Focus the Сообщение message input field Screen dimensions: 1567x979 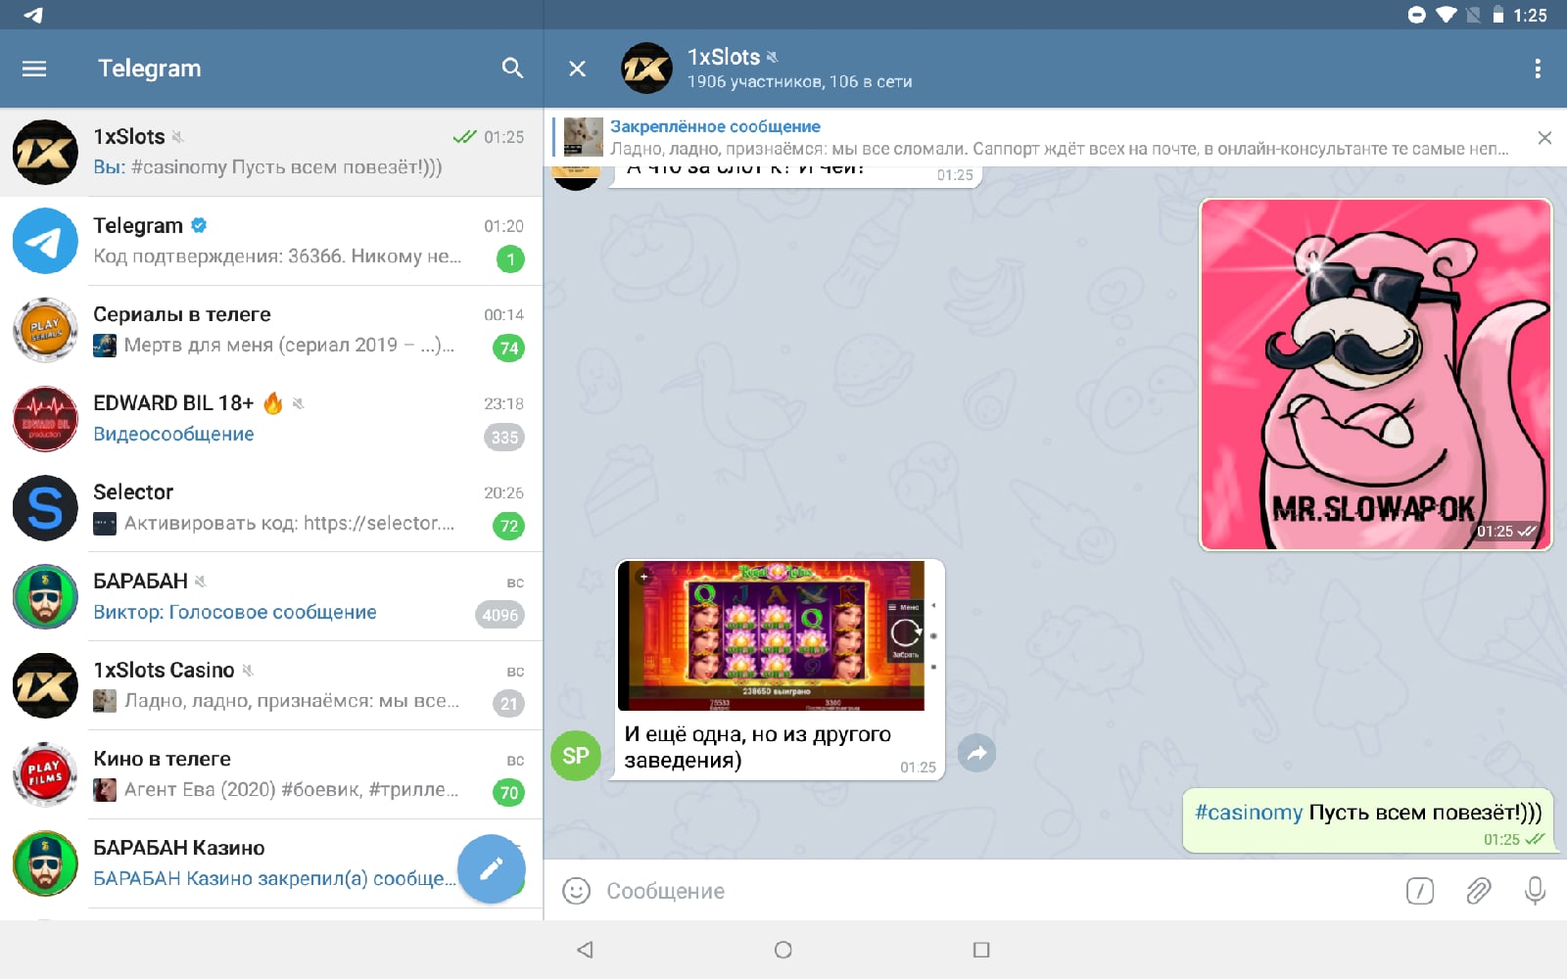(999, 891)
